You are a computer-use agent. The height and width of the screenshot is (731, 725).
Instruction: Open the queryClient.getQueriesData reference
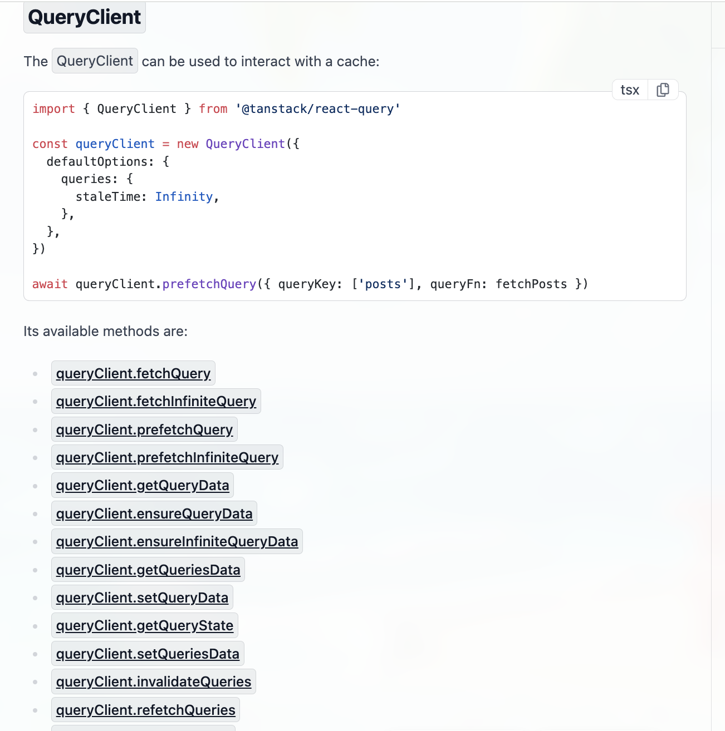coord(148,570)
